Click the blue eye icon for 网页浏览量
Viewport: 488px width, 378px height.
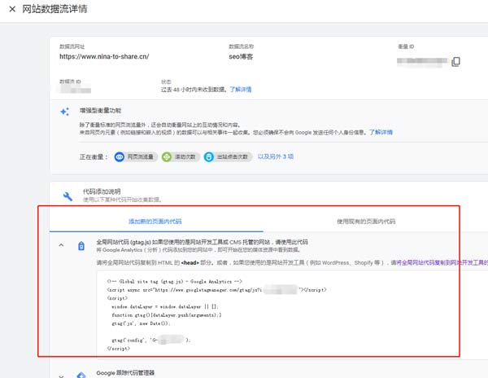pyautogui.click(x=120, y=156)
